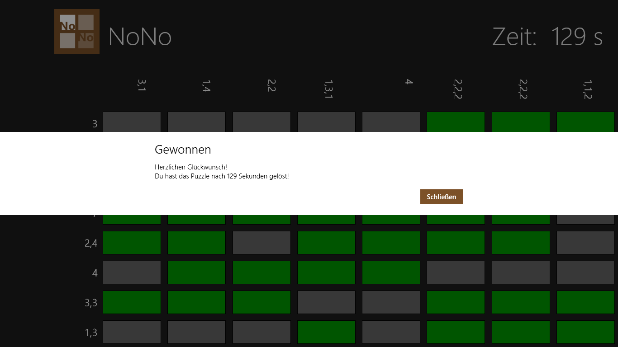Toggle green cell in row 4, column 1,4
Screen dimensions: 618x347
(196, 272)
